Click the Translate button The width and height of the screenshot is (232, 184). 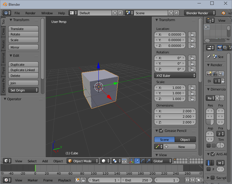click(23, 29)
